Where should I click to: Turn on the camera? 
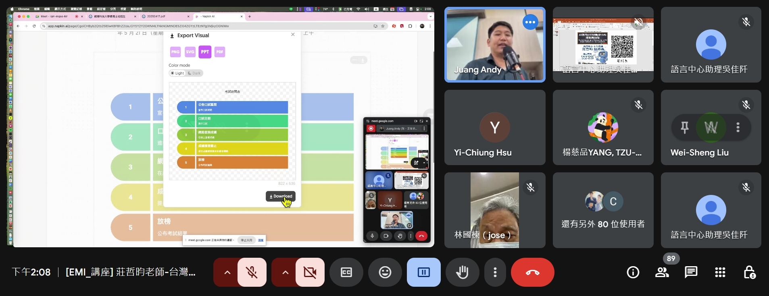[310, 273]
